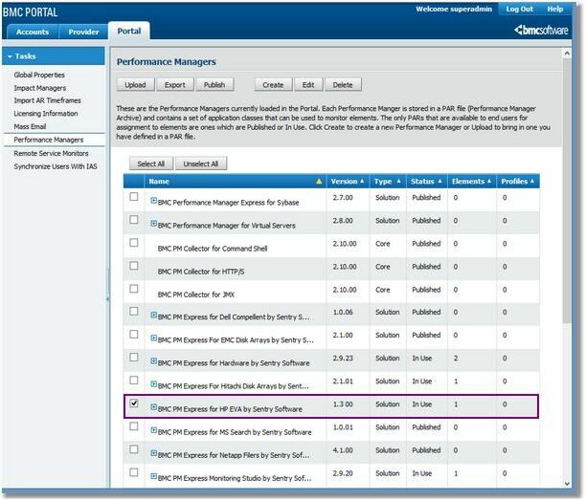Expand BMC PM Express for MS Search
The width and height of the screenshot is (585, 501).
[x=153, y=430]
